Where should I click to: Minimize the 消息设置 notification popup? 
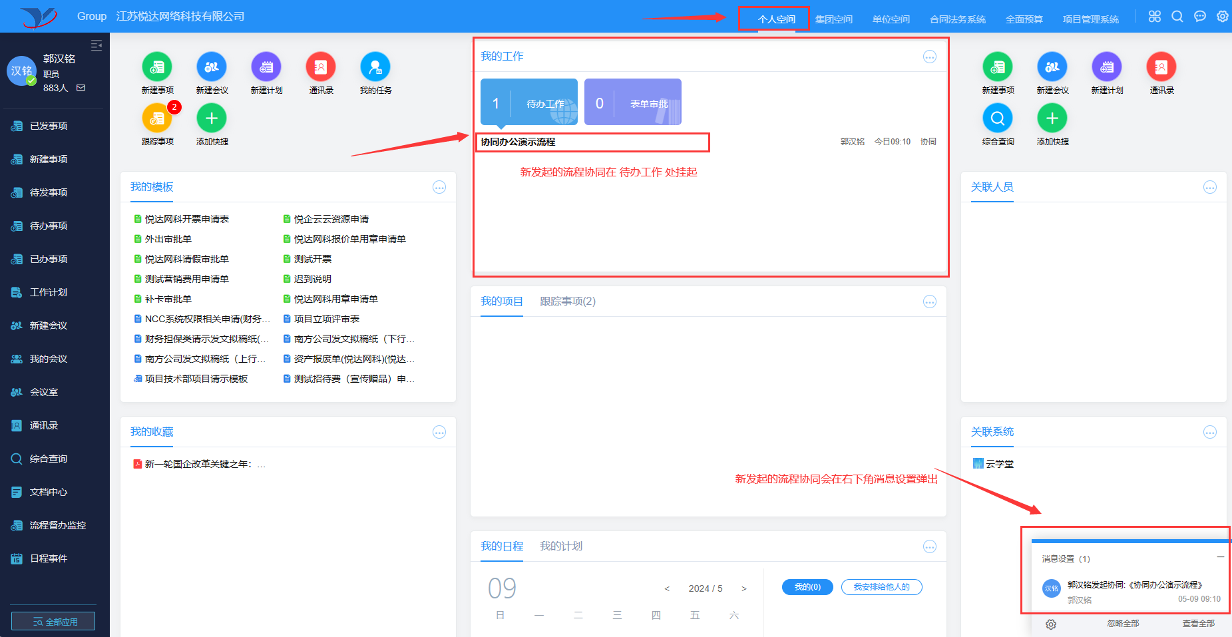pyautogui.click(x=1220, y=557)
